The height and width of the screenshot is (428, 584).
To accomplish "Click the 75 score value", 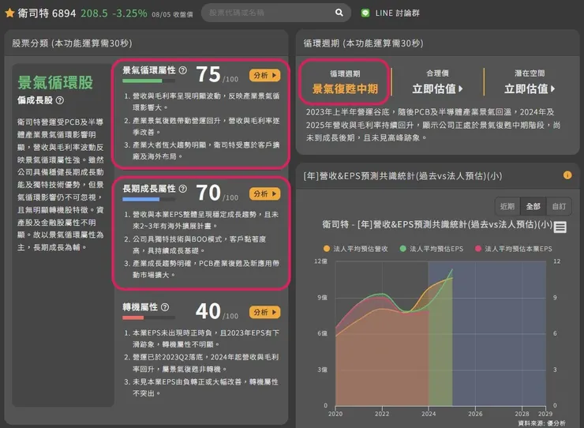I will click(x=208, y=74).
